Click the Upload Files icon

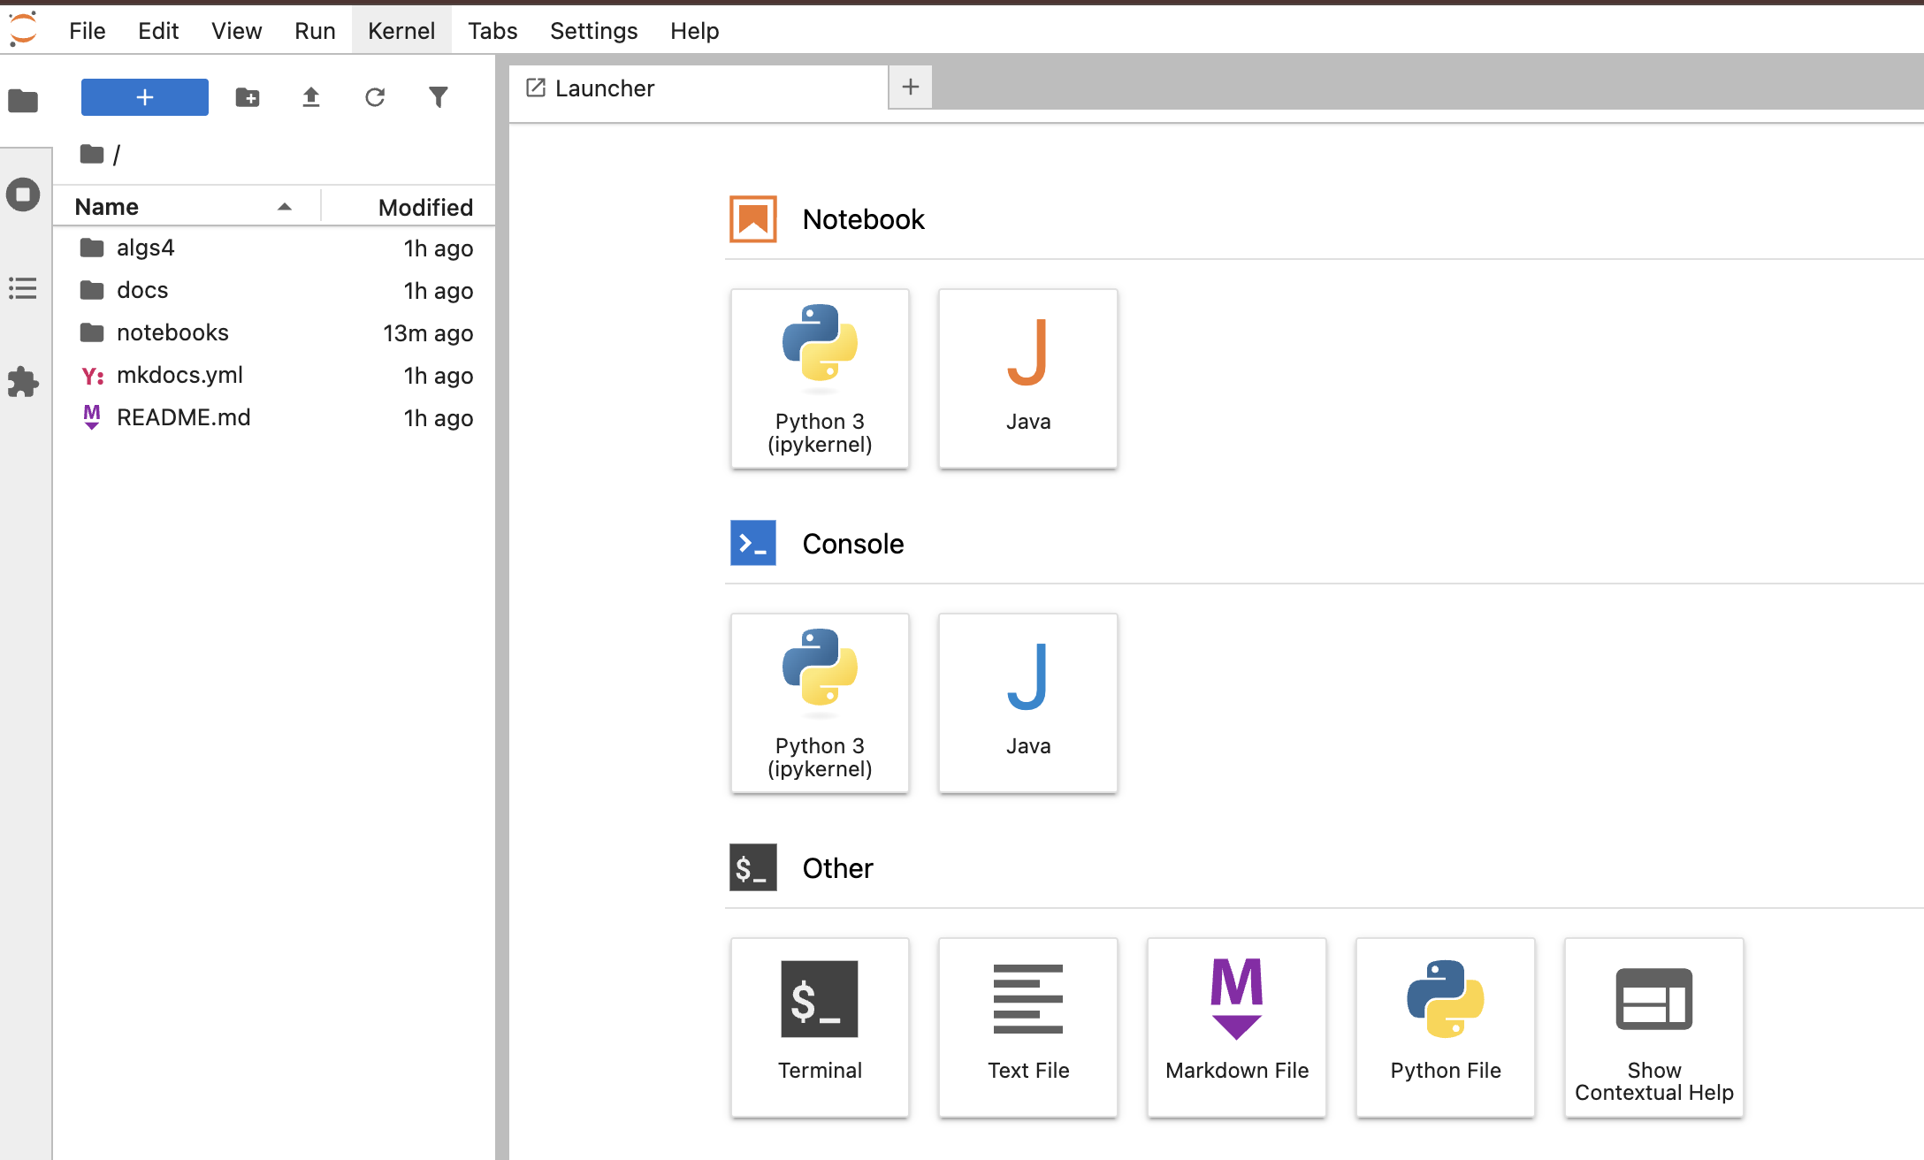point(311,97)
